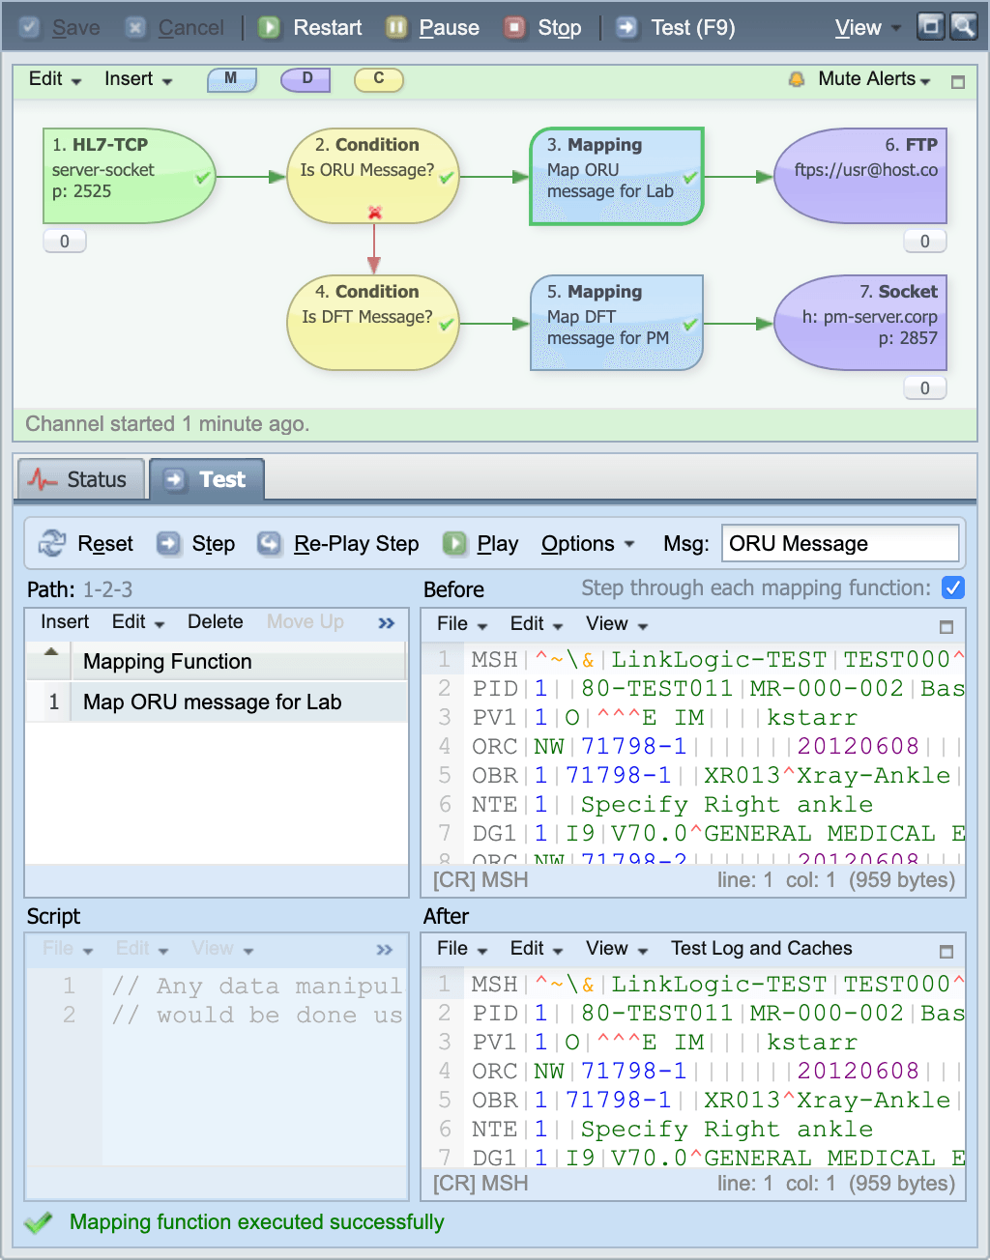This screenshot has height=1260, width=990.
Task: Click the Reset icon in the Test toolbar
Action: tap(55, 543)
